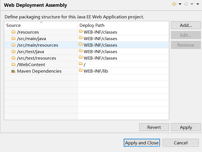
Task: Click the forward navigation arrow icon
Action: click(186, 4)
